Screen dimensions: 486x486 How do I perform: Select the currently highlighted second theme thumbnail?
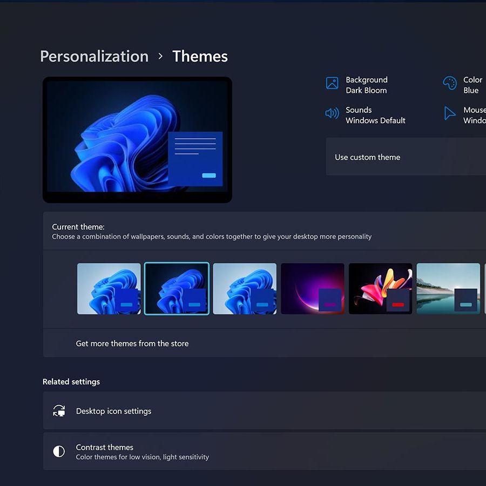point(177,288)
